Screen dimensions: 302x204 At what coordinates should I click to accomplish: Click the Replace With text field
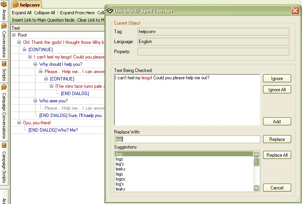tap(187, 139)
